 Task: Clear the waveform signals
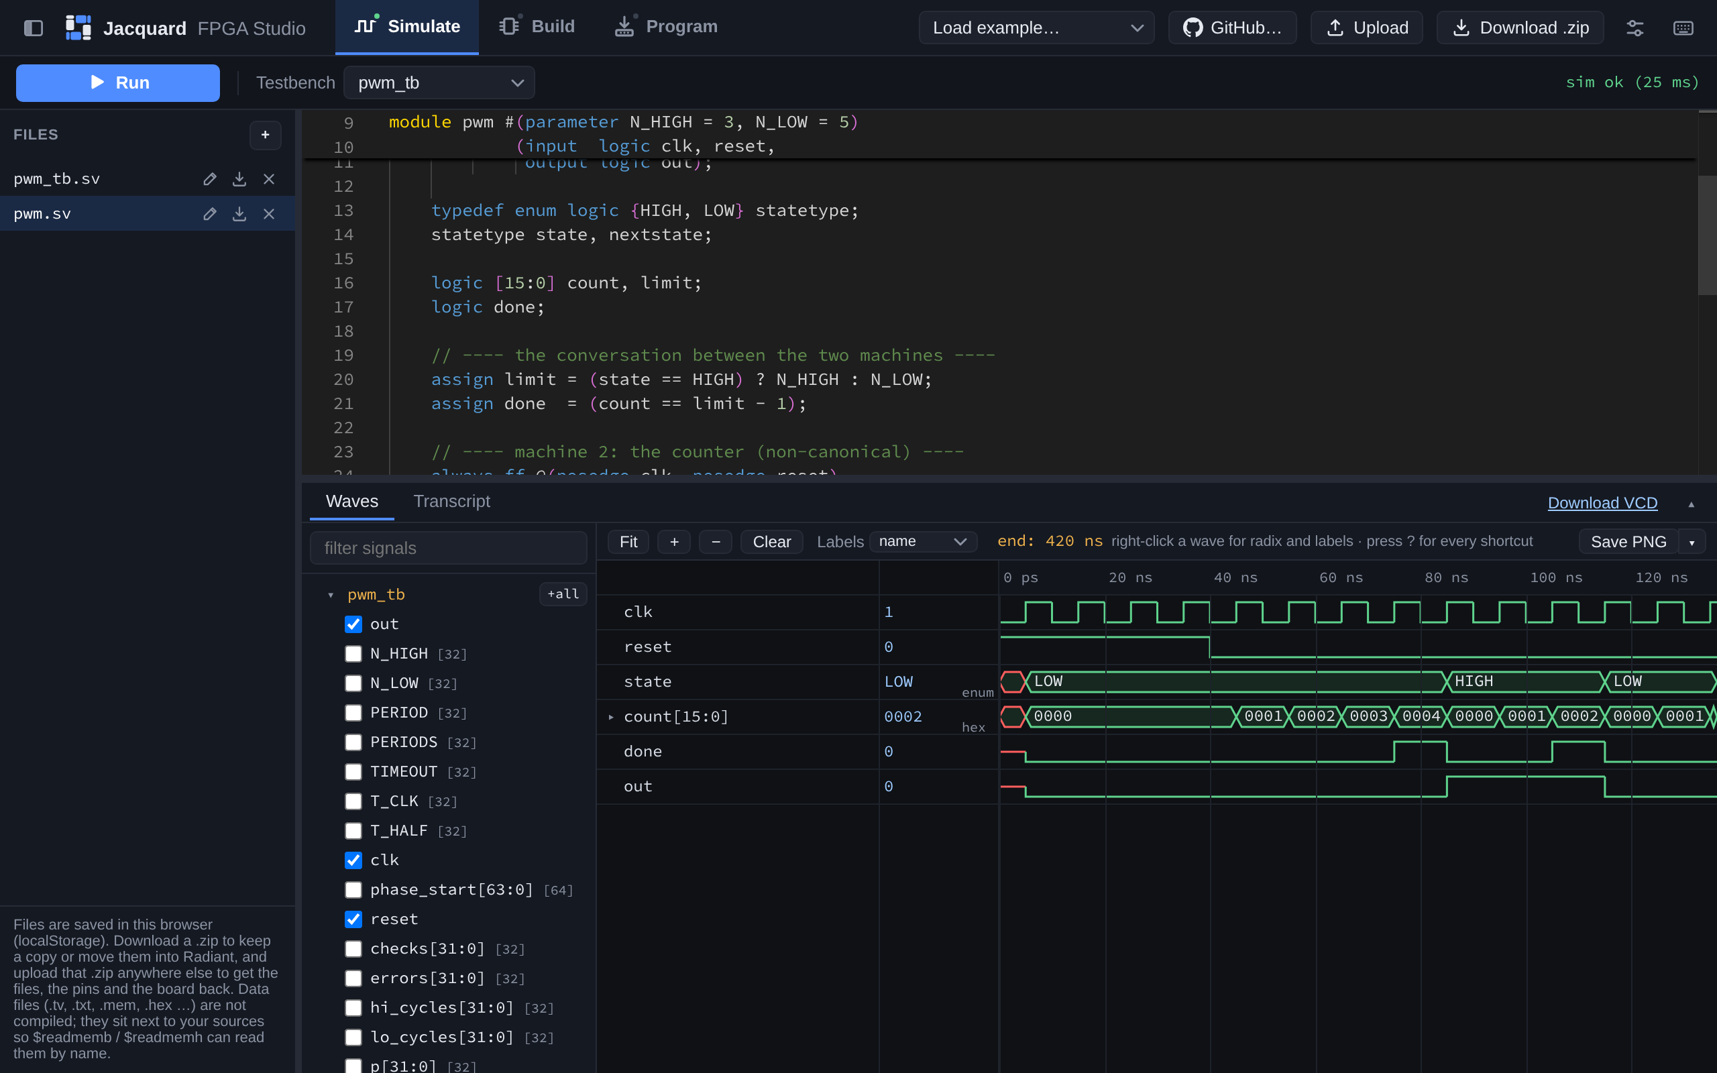point(772,541)
